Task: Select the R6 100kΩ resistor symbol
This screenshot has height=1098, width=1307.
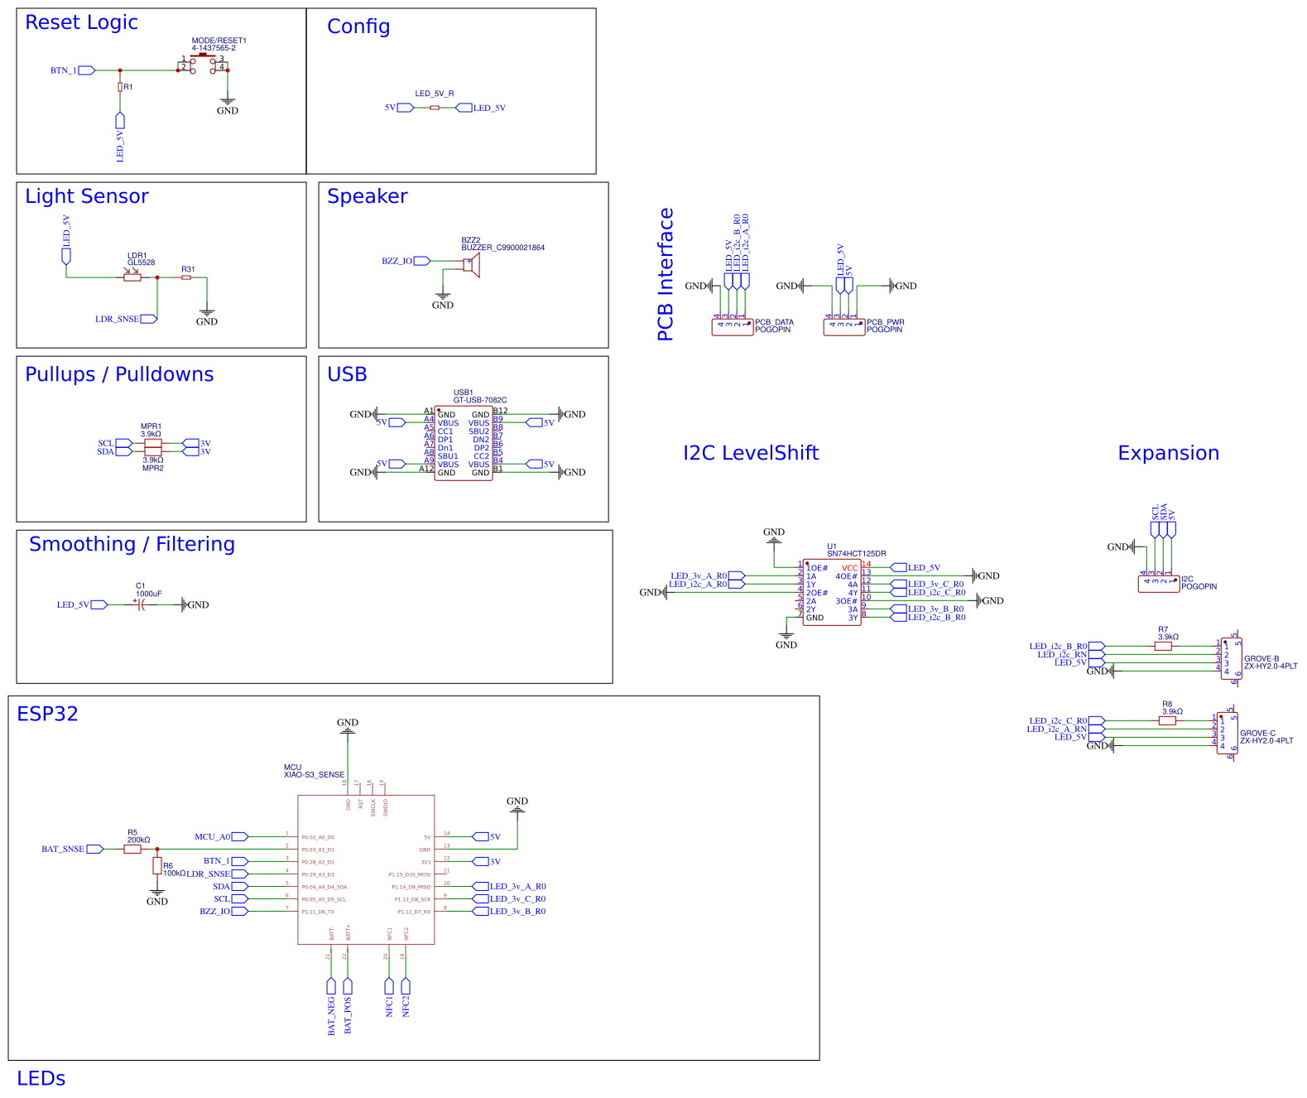Action: (157, 865)
